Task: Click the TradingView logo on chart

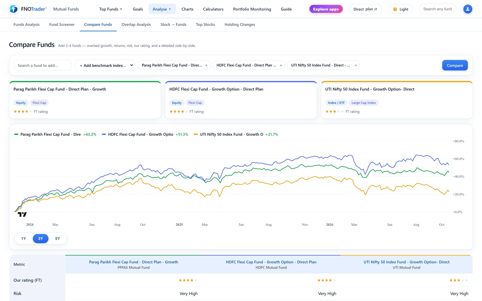Action: pyautogui.click(x=22, y=214)
